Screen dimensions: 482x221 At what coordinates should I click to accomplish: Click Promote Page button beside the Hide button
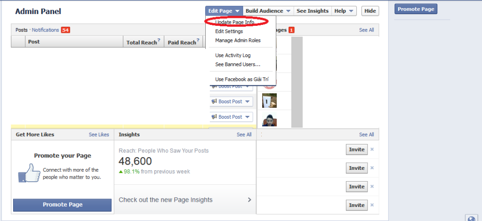(416, 9)
